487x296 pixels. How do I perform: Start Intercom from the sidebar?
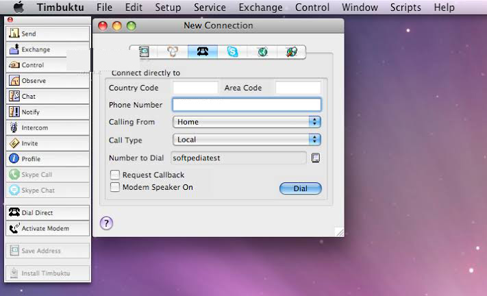(47, 127)
